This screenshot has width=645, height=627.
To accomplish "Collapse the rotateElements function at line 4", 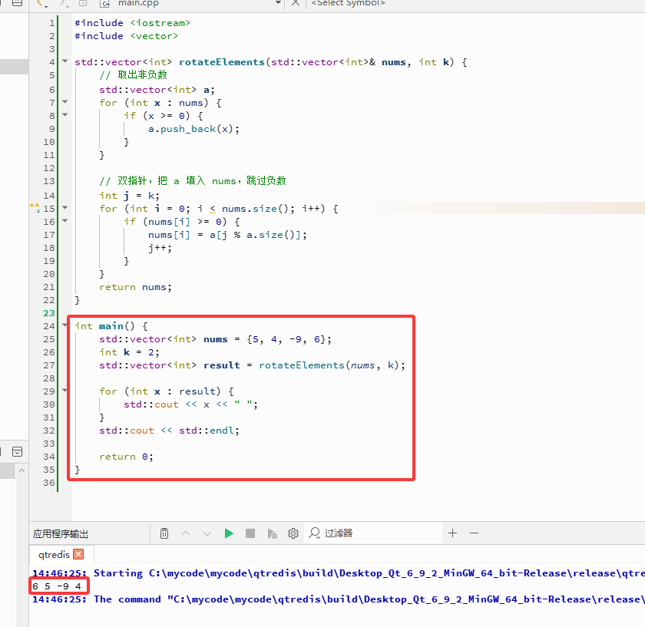I will [x=65, y=61].
